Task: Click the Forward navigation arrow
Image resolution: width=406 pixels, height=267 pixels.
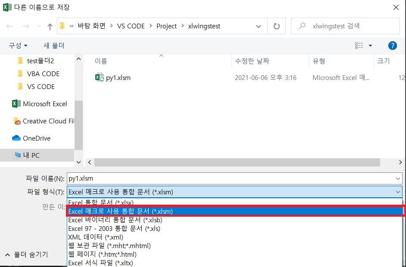Action: click(26, 26)
